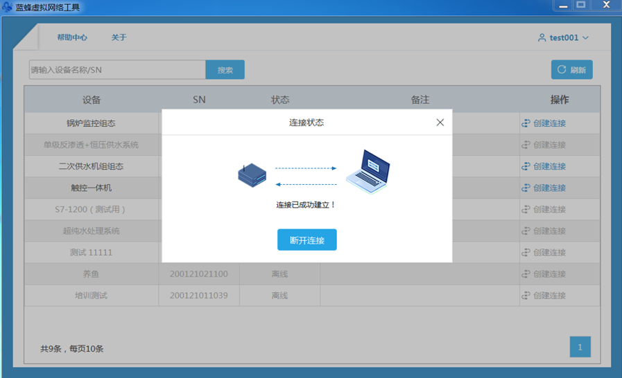
Task: Click the 刷新 button
Action: click(x=571, y=70)
